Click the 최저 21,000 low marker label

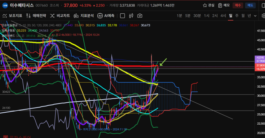coord(103,129)
